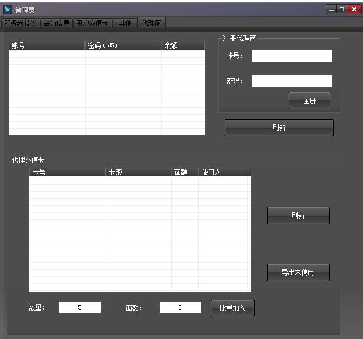
Task: Click 刷新 button below 注册代理商 group
Action: (x=279, y=128)
